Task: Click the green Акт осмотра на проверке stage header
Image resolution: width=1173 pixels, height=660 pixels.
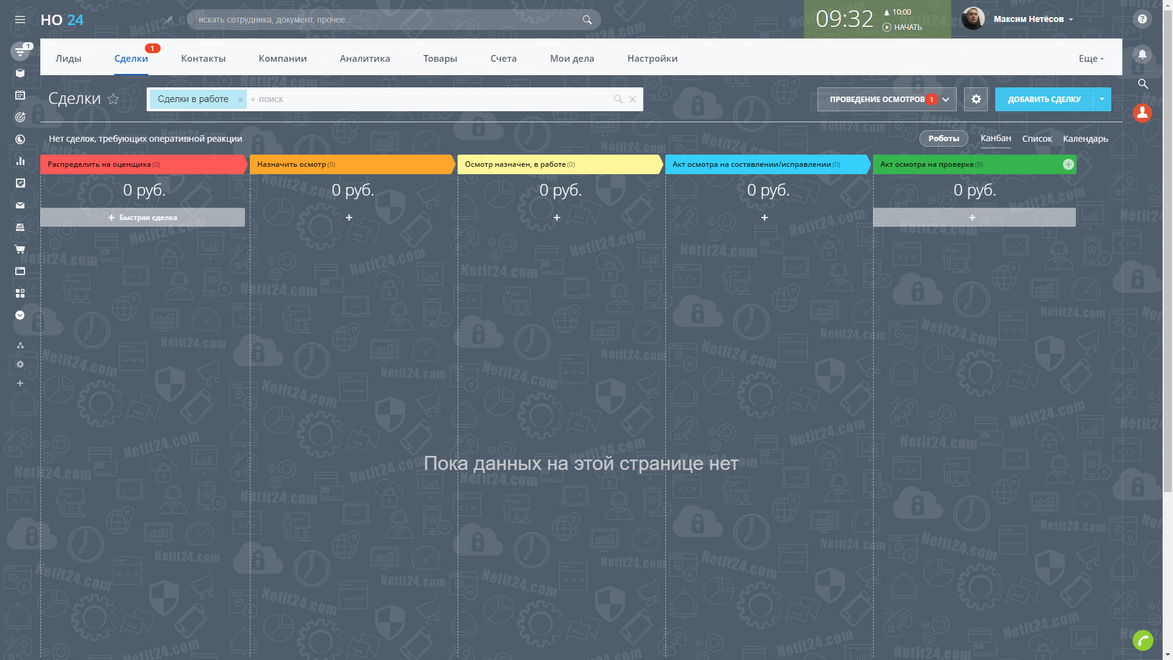Action: 965,164
